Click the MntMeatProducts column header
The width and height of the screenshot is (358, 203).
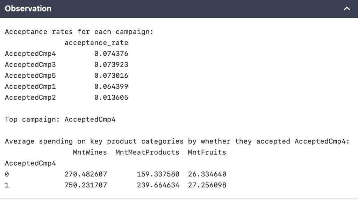[x=147, y=152]
